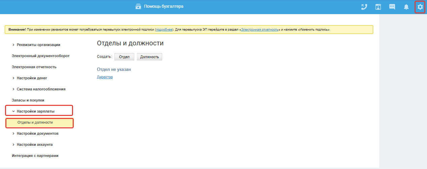Open Настройки зарплаты label
The height and width of the screenshot is (169, 427).
pyautogui.click(x=36, y=111)
